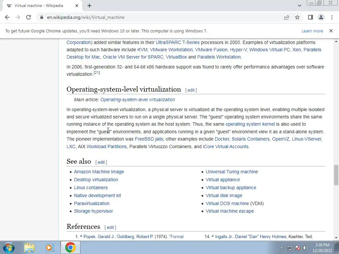Open the operating system kernel link
This screenshot has height=254, width=339.
(x=250, y=124)
